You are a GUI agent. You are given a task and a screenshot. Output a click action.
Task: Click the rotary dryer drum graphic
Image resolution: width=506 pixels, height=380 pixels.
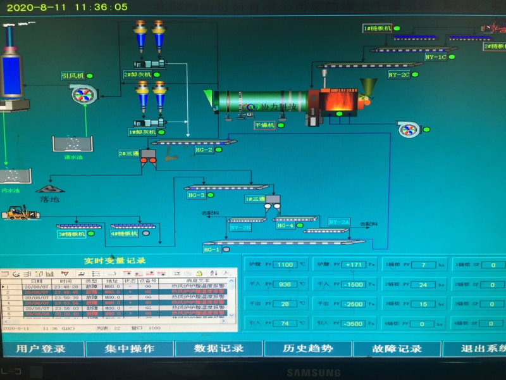259,103
